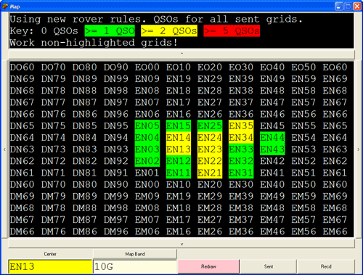Shift map north with the up arrow bar
Screen dimensions: 363x275
[181, 54]
